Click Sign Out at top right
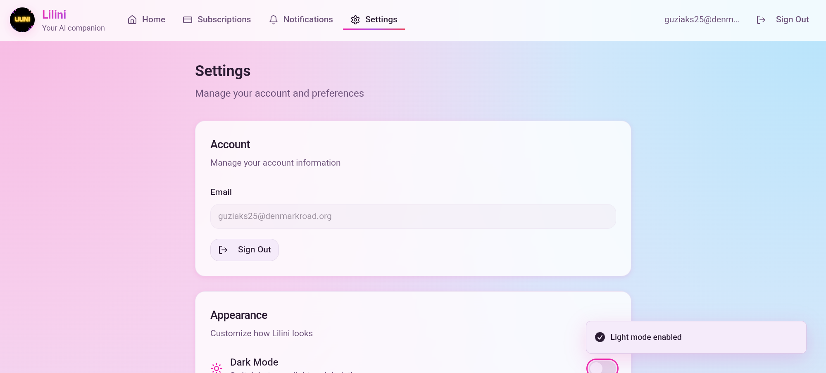This screenshot has height=373, width=826. pyautogui.click(x=792, y=19)
